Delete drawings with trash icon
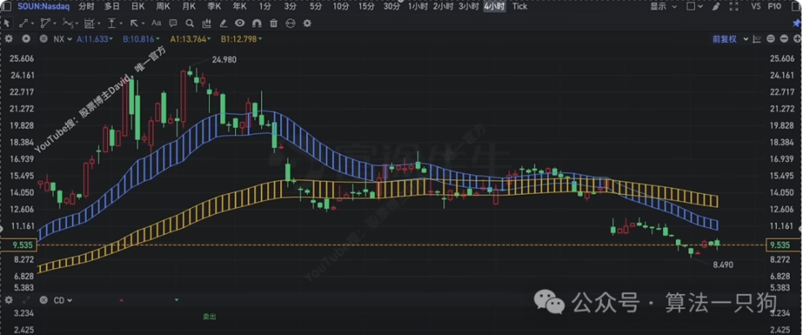Viewport: 803px width, 335px height. 274,23
